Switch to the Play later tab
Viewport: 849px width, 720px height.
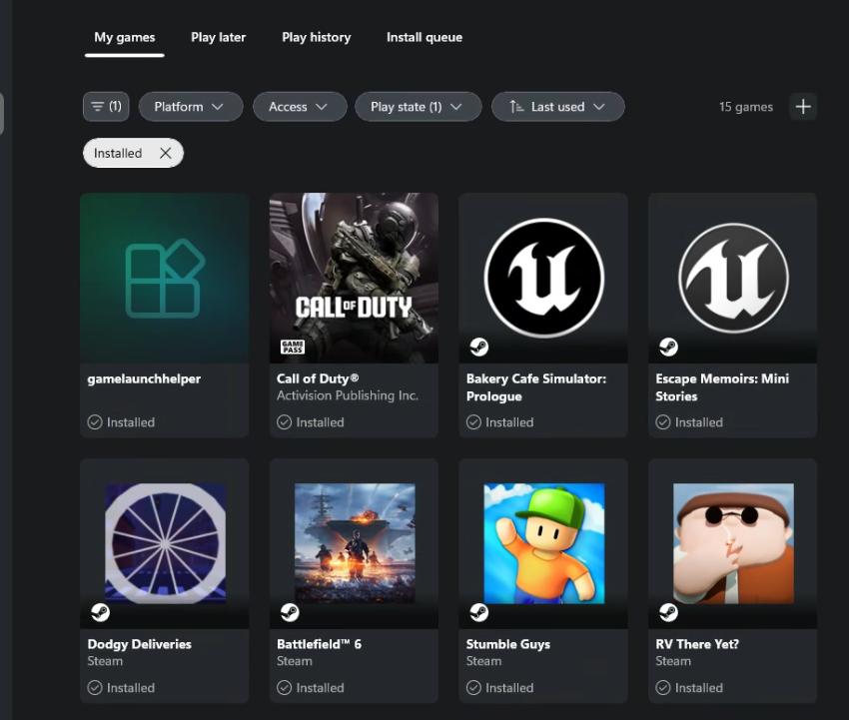(218, 37)
